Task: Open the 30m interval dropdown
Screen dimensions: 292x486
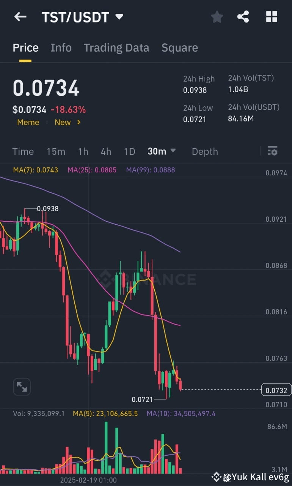Action: (162, 151)
